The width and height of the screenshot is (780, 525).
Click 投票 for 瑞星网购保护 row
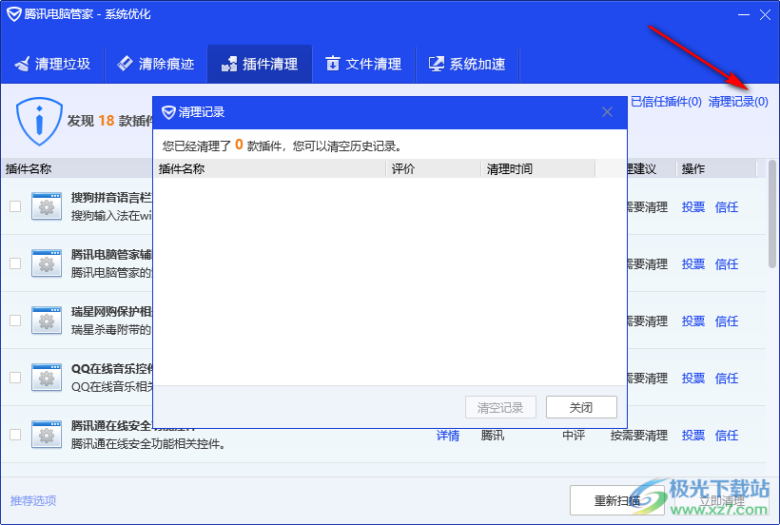[x=692, y=321]
